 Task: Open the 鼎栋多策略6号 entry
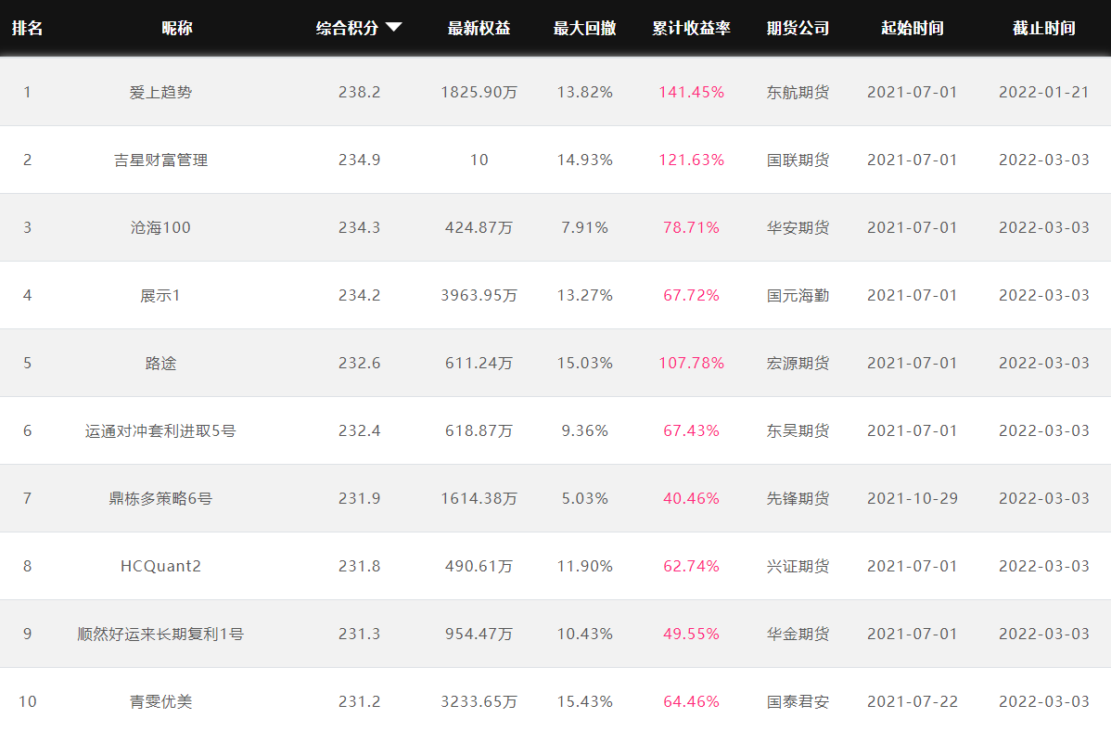pyautogui.click(x=160, y=498)
